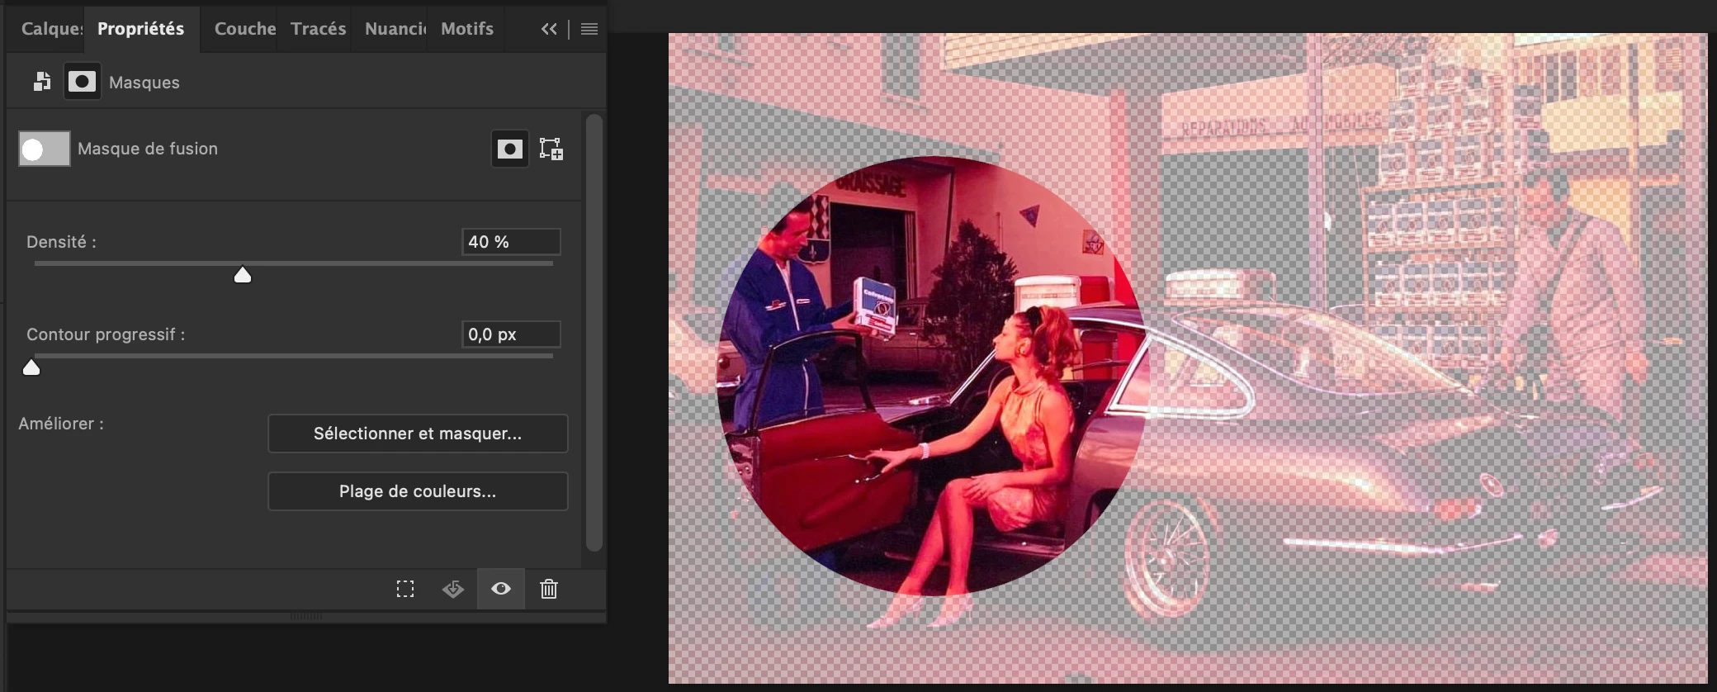Click the Densité slider handle
1717x692 pixels.
coord(243,275)
